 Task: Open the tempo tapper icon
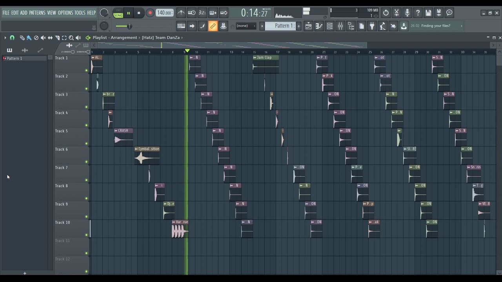(383, 26)
